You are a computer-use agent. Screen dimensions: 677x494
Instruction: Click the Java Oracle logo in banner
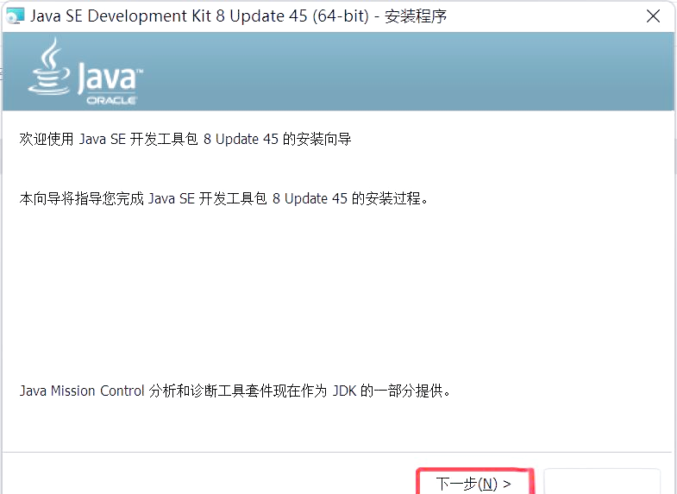click(x=85, y=72)
